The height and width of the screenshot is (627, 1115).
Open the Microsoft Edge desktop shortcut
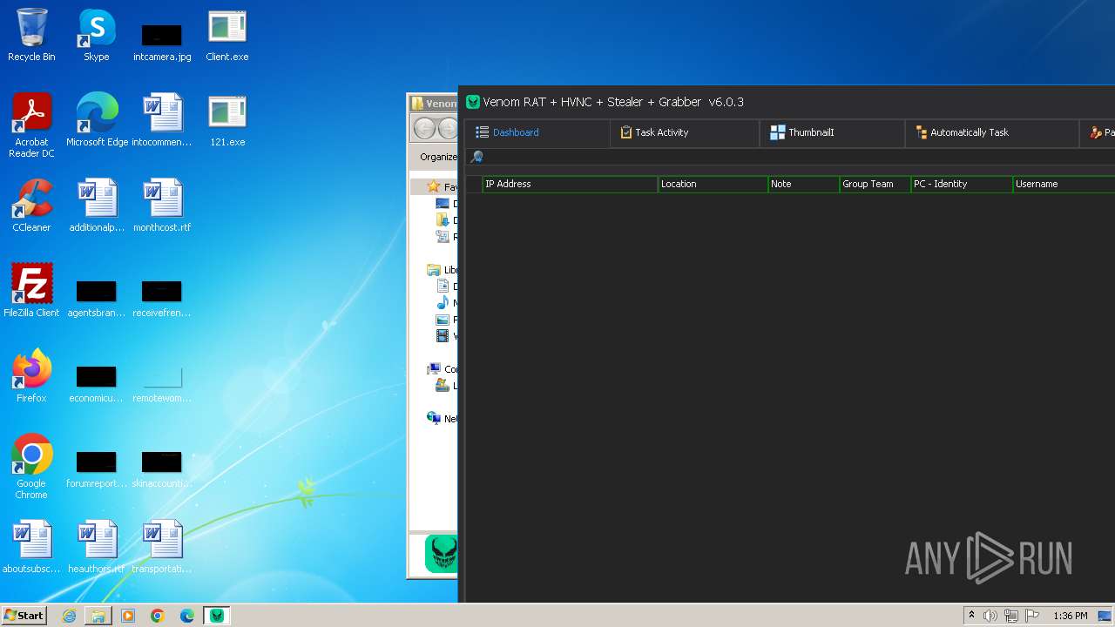point(97,120)
